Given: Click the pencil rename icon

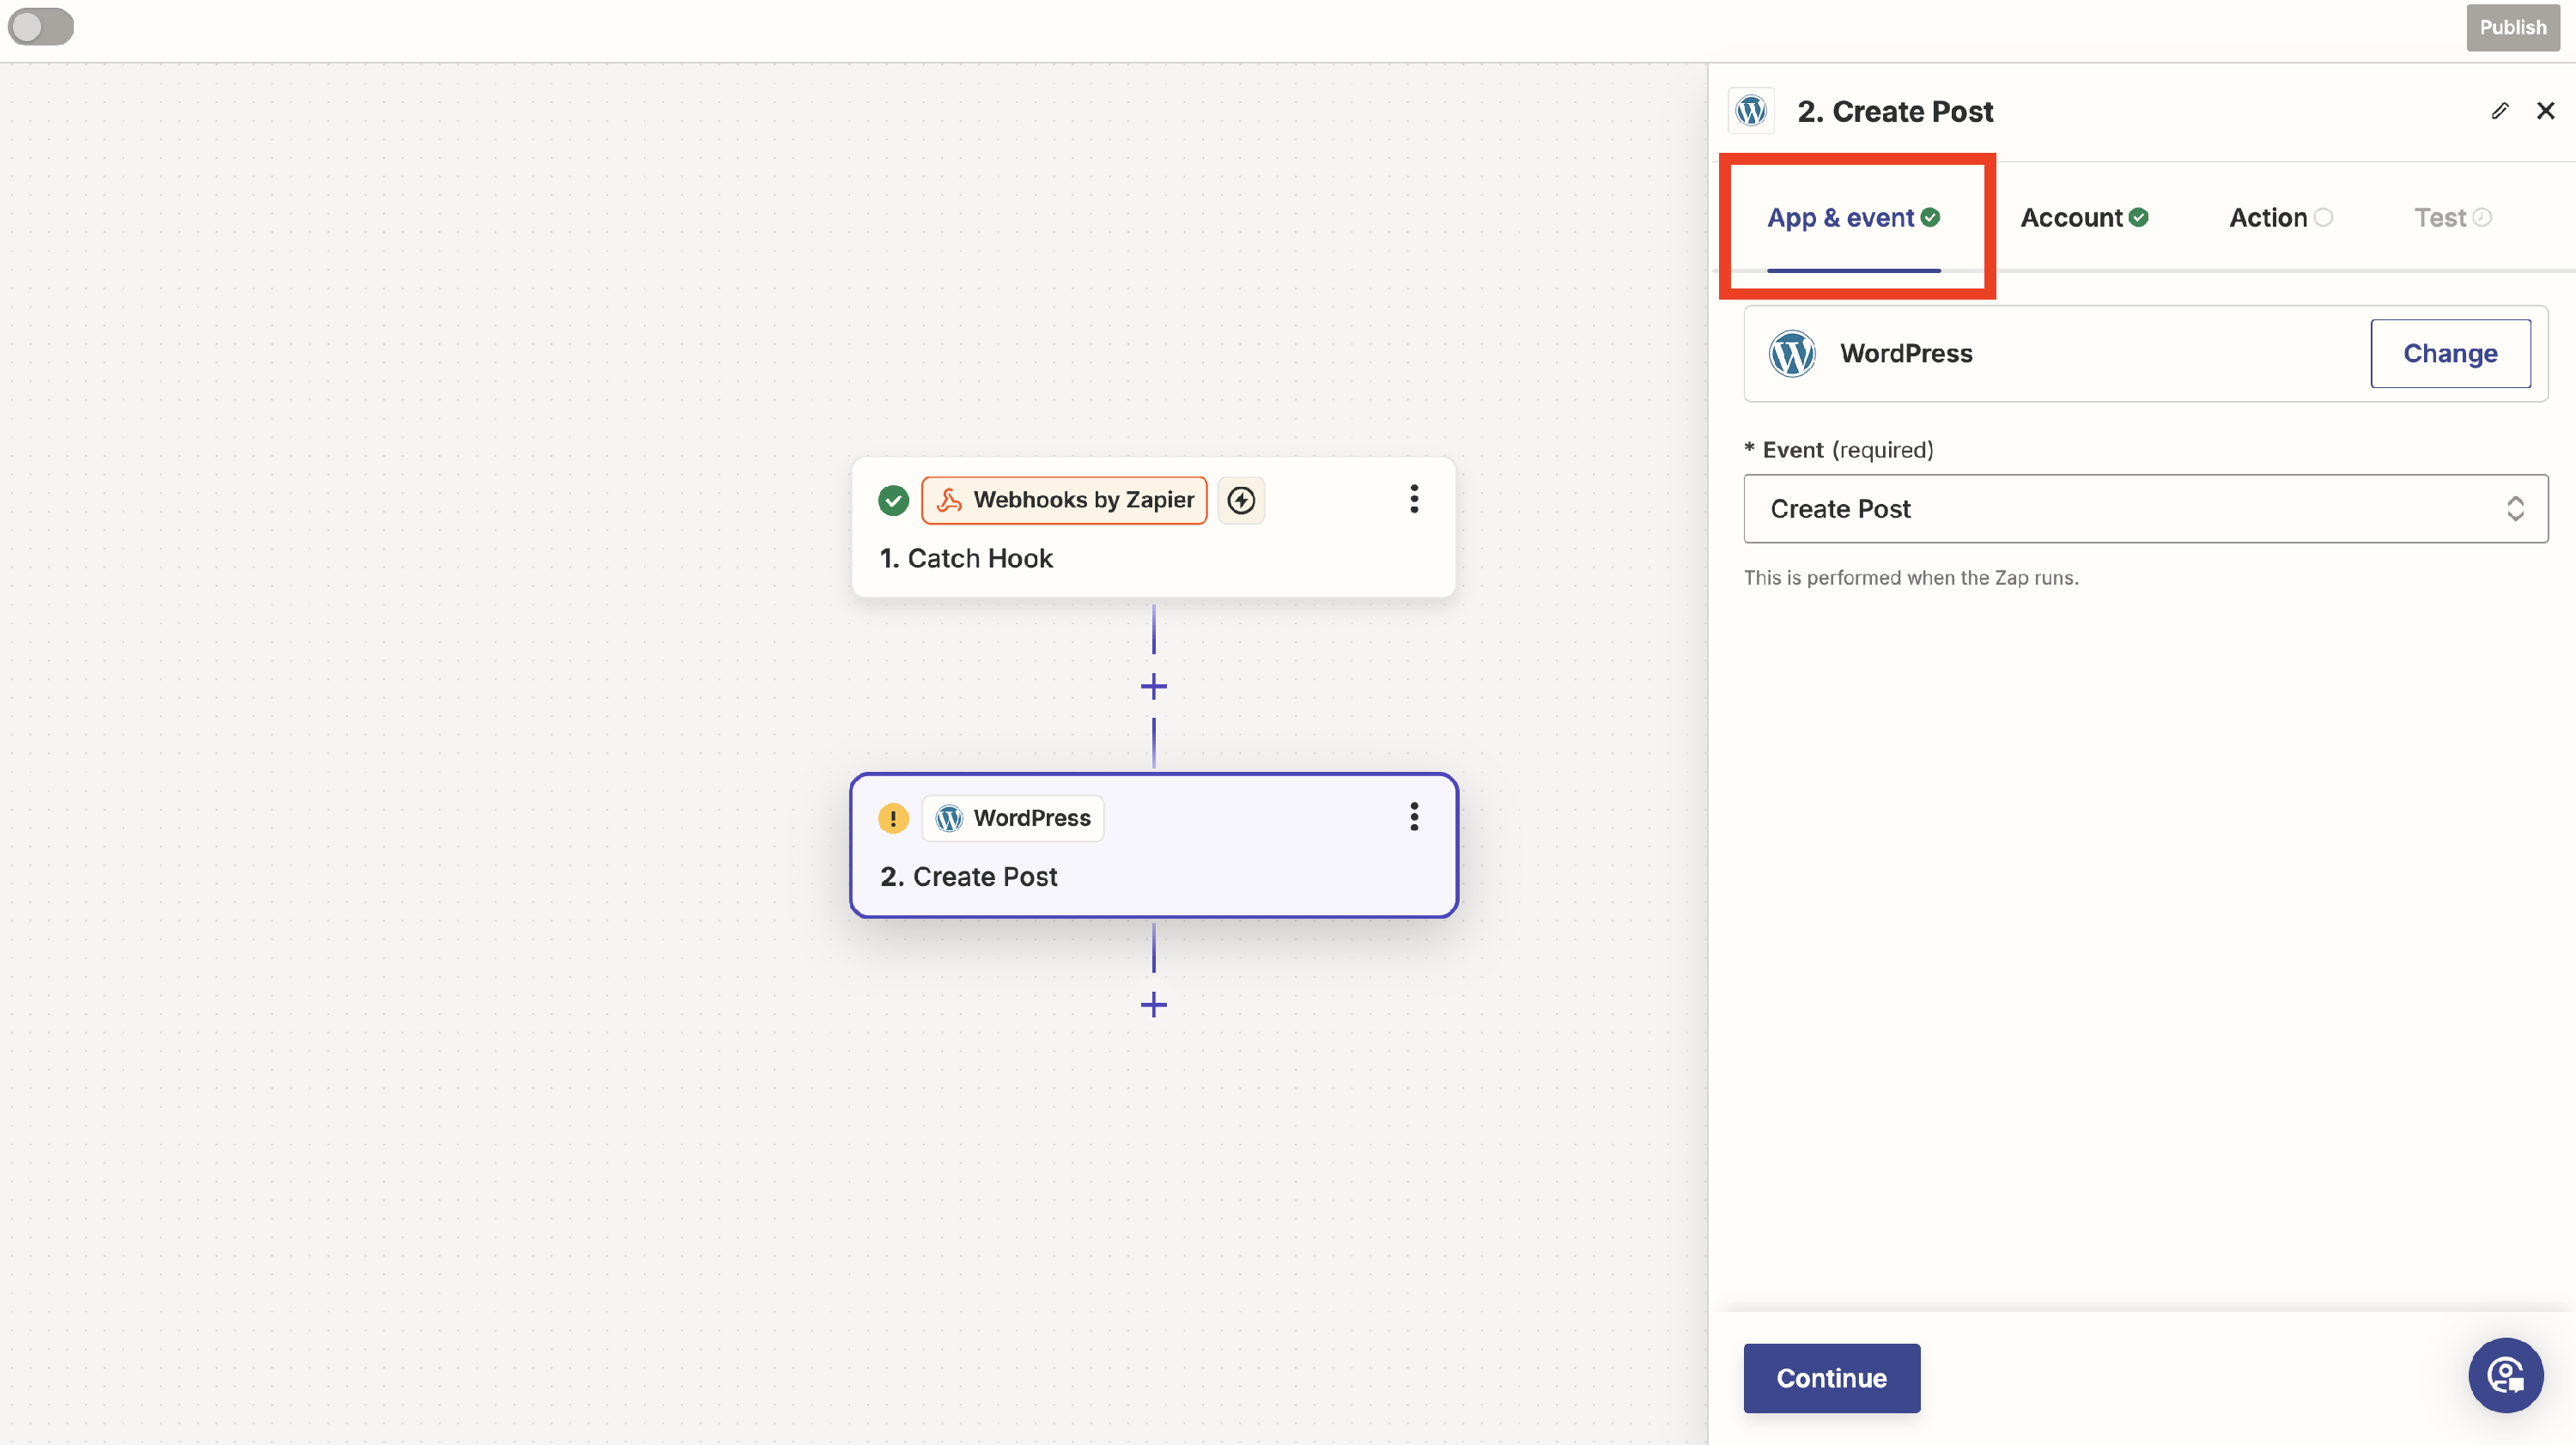Looking at the screenshot, I should click(2499, 111).
